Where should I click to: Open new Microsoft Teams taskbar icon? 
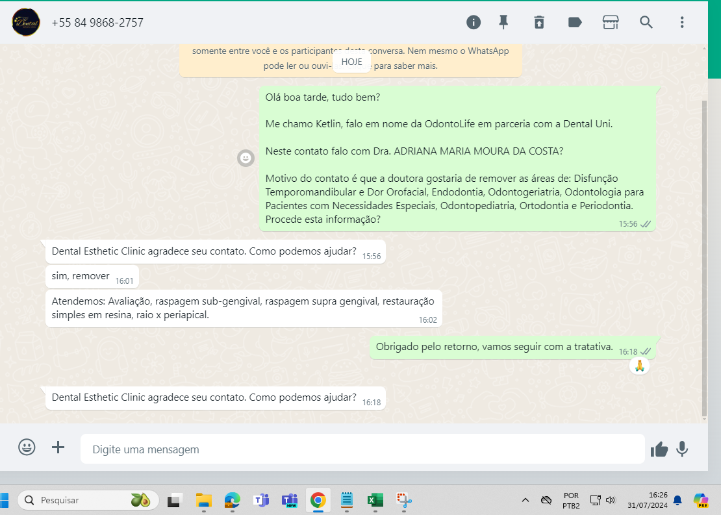290,500
